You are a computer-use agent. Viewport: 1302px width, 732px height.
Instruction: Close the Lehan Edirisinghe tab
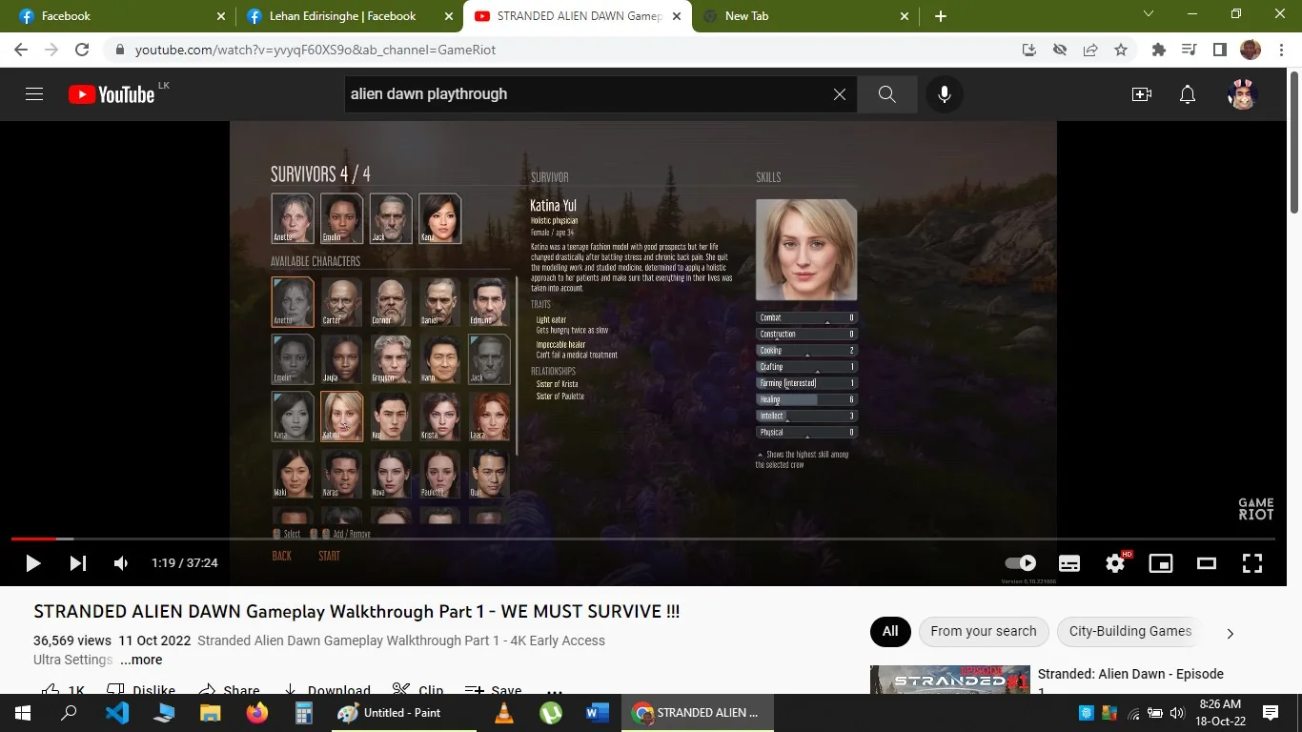point(448,16)
